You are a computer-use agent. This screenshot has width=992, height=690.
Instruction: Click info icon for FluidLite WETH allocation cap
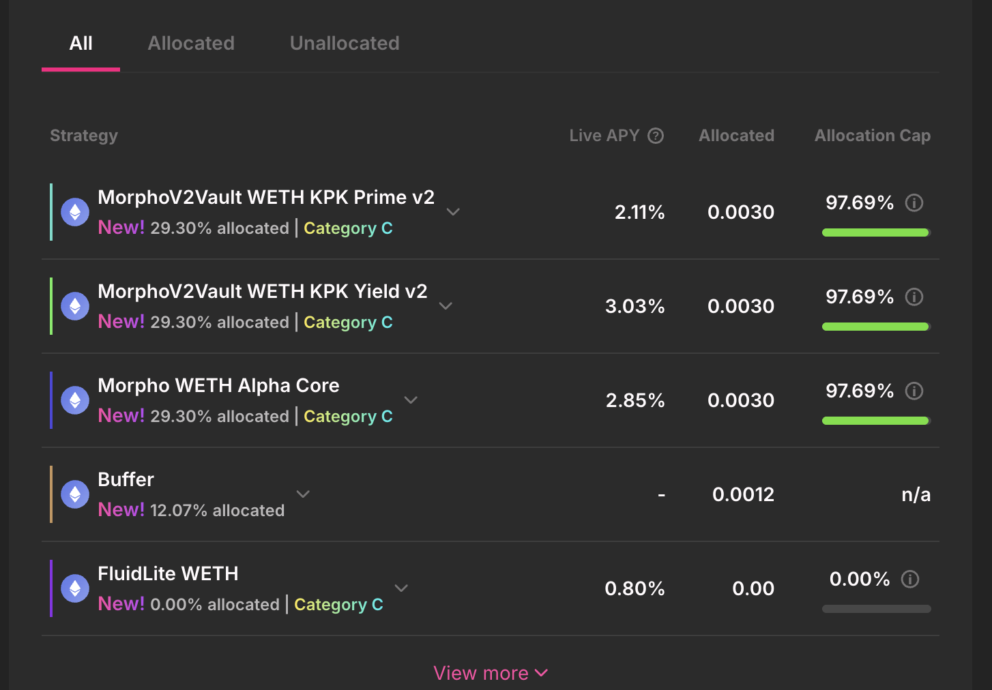point(910,579)
